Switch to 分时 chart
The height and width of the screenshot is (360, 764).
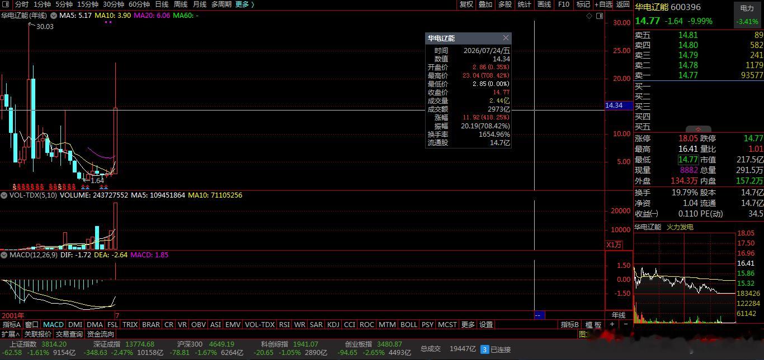click(21, 4)
